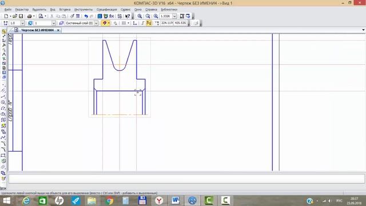Click the zoom window magnifier icon
This screenshot has height=206, width=366.
140,16
